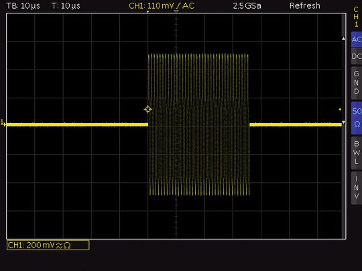Image resolution: width=362 pixels, height=271 pixels.
Task: Click channel 1 ground level marker at left edge
Action: point(3,123)
